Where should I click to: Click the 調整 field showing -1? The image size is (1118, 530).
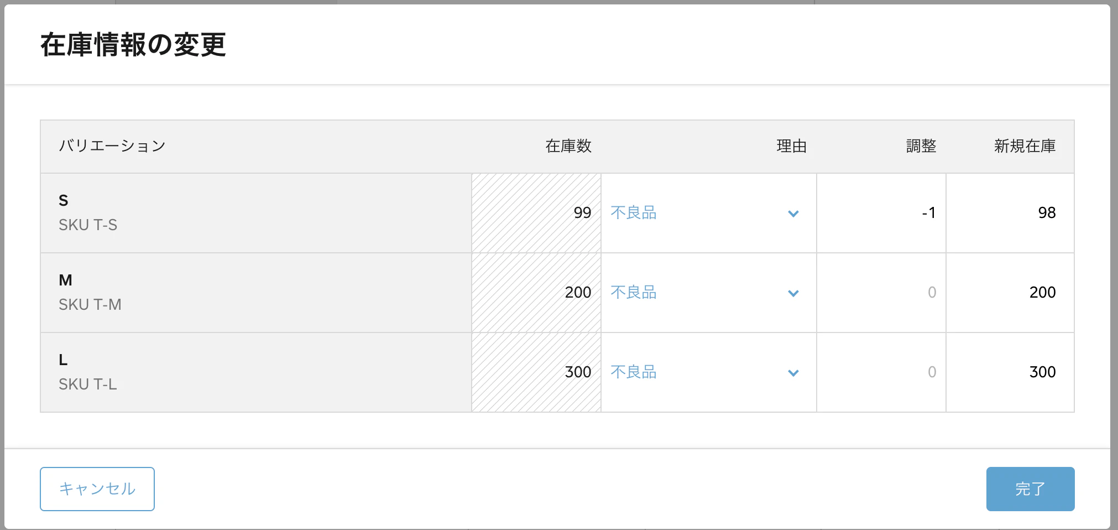tap(881, 213)
